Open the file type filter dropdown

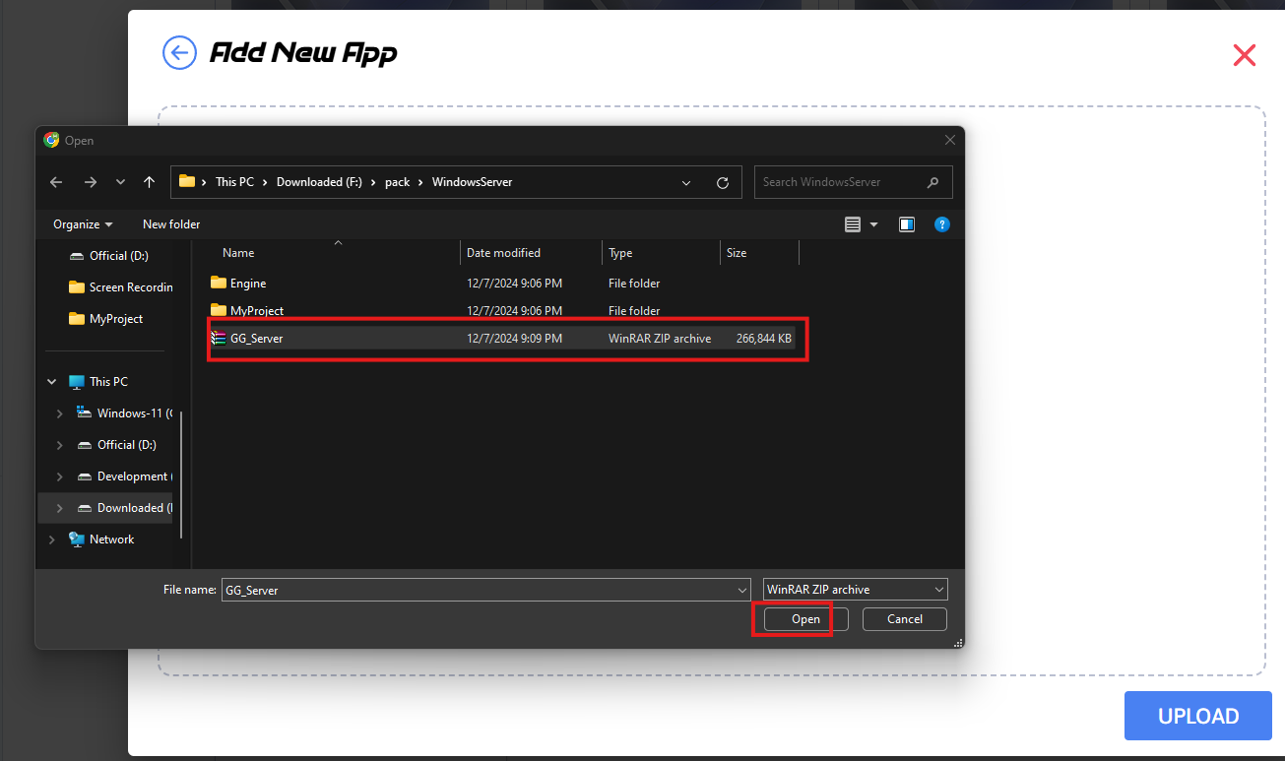[x=855, y=590]
